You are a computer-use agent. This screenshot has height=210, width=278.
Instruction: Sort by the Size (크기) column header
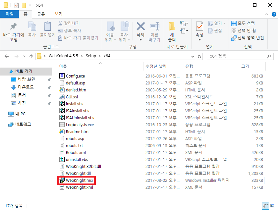[245, 66]
